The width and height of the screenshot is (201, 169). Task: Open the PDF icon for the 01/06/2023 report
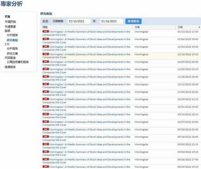click(x=46, y=39)
